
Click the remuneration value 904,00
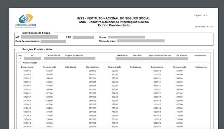tap(49, 108)
